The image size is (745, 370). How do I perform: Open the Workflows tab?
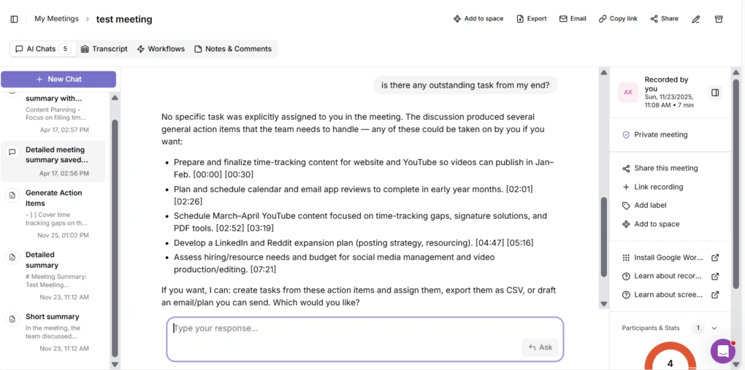(161, 49)
